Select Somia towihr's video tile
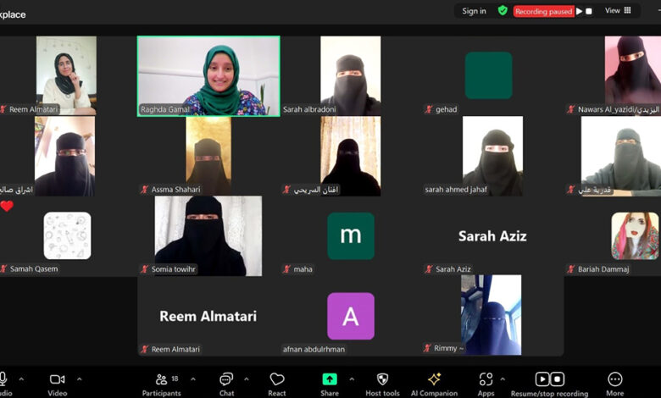The height and width of the screenshot is (398, 661). click(x=208, y=236)
